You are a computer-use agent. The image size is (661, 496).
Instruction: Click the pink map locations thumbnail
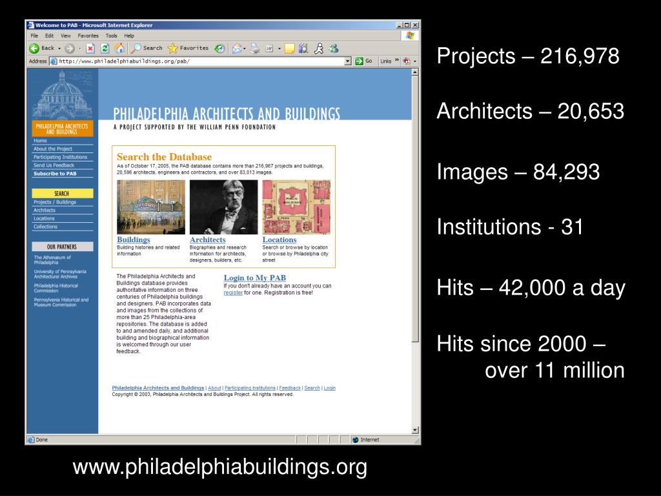[x=296, y=207]
